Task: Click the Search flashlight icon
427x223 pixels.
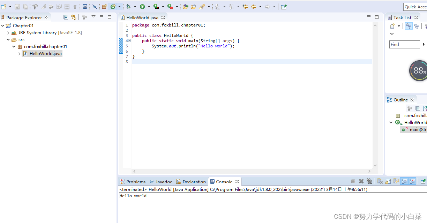Action: pyautogui.click(x=202, y=7)
